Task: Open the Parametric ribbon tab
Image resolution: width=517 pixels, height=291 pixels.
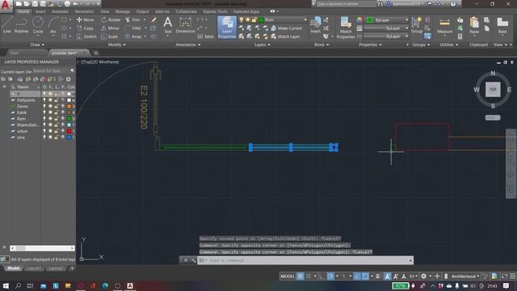Action: (x=84, y=11)
